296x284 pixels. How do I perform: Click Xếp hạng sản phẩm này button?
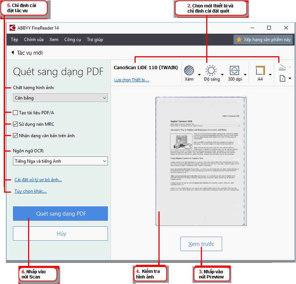click(263, 40)
